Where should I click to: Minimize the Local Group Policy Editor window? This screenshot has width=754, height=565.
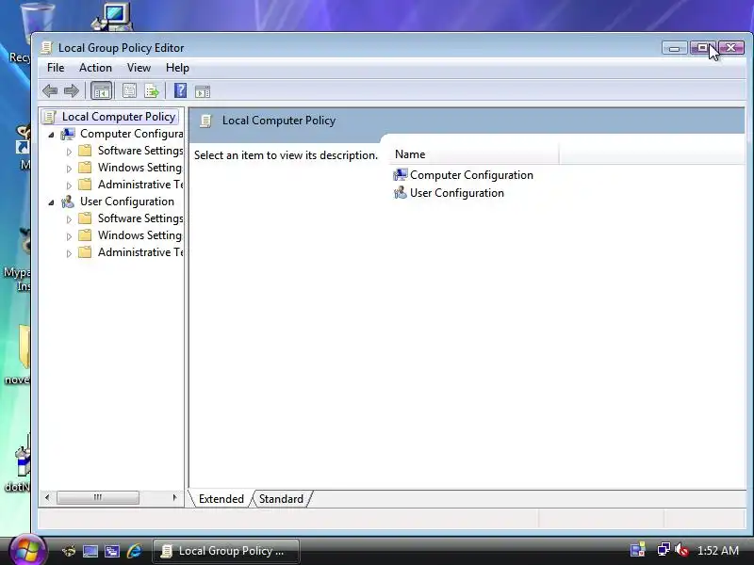pyautogui.click(x=674, y=48)
